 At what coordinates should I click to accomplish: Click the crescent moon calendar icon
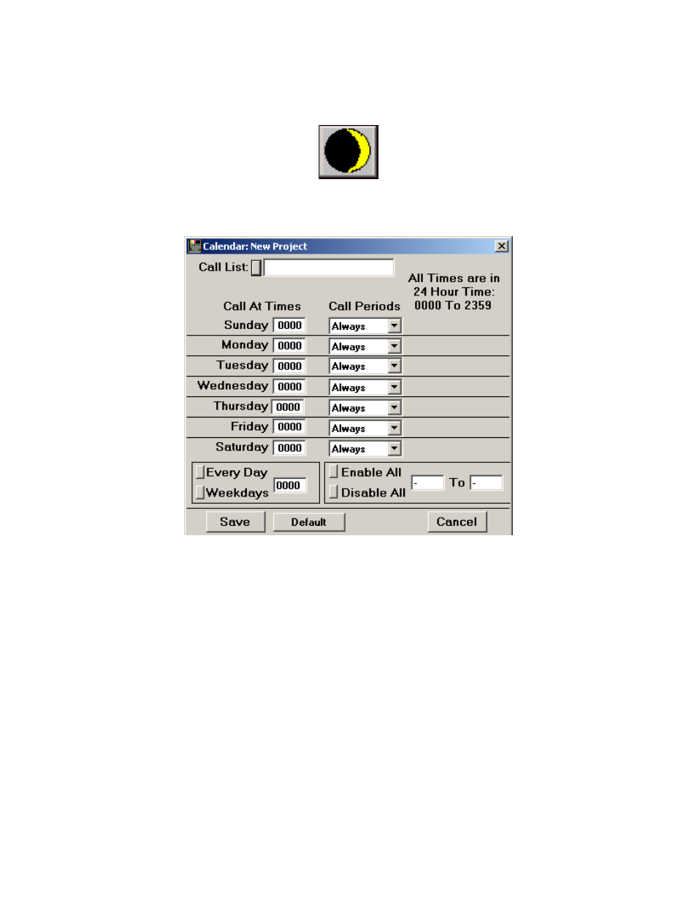(x=348, y=152)
